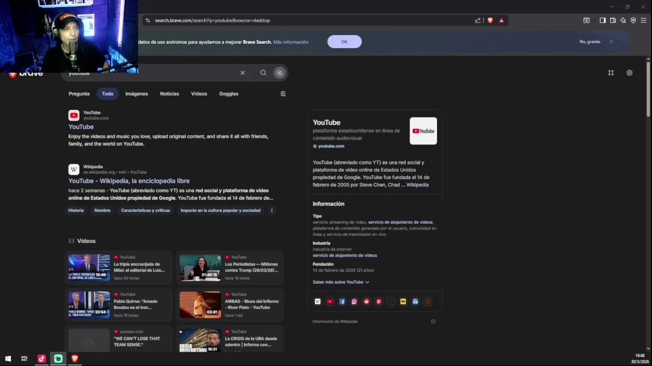Show more Wikipedia section links menu
652x366 pixels.
coord(271,210)
